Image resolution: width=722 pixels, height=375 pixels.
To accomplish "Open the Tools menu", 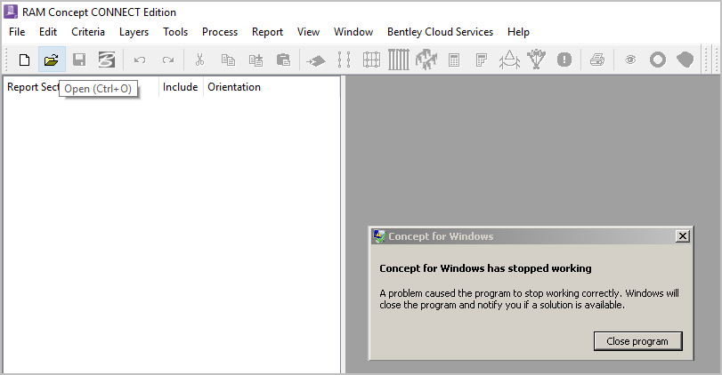I will point(175,32).
